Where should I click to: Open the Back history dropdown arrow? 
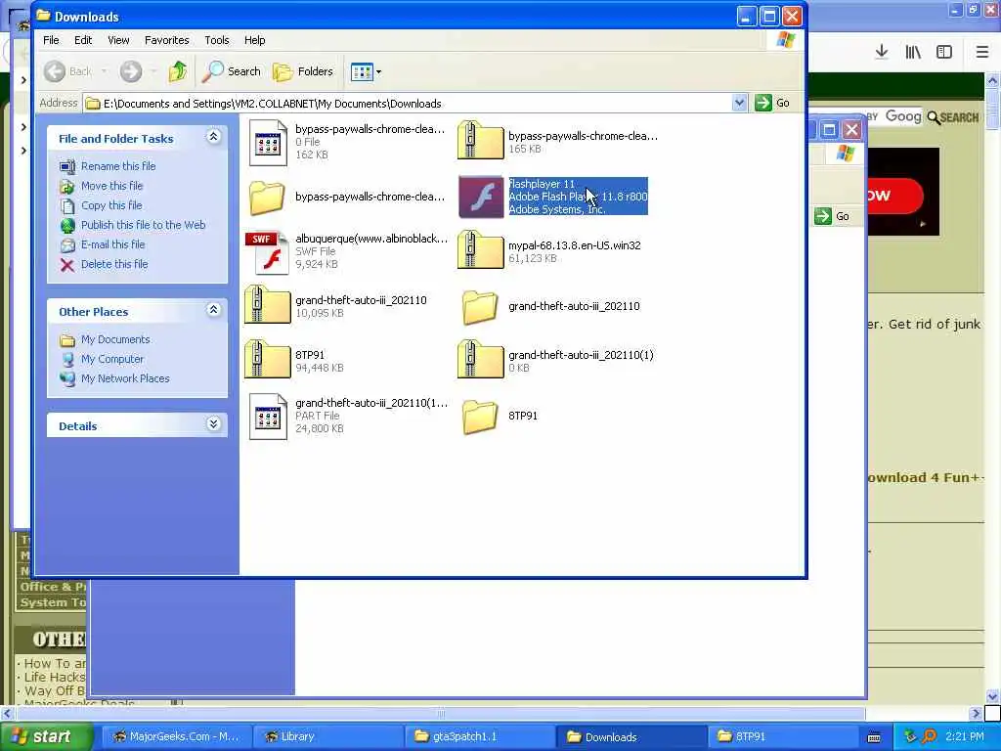point(104,71)
